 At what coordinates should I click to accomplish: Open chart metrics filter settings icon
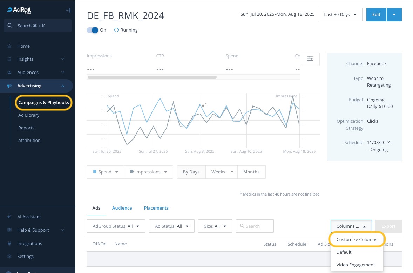click(x=310, y=59)
